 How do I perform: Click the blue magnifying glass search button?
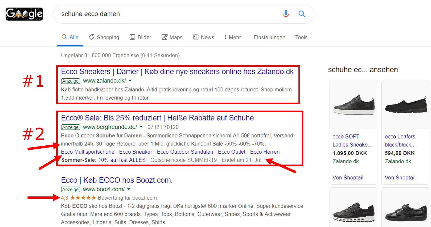point(302,14)
